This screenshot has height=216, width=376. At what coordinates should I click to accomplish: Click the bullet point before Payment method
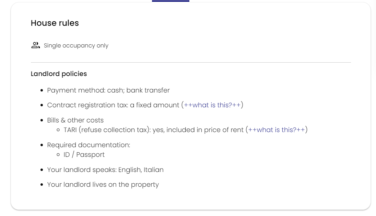pos(42,90)
